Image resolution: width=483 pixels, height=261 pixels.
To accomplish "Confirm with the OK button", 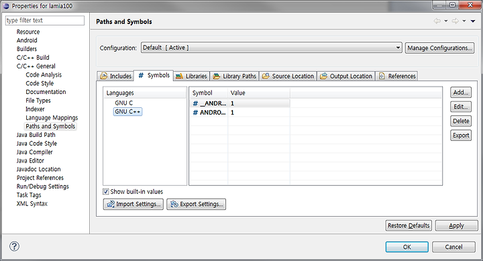I will pos(407,247).
